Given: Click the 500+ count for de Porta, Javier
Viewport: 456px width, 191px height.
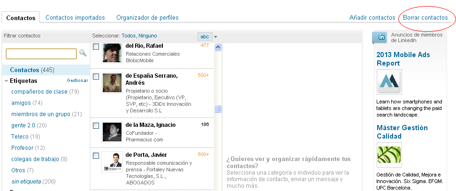Looking at the screenshot, I should [x=203, y=154].
